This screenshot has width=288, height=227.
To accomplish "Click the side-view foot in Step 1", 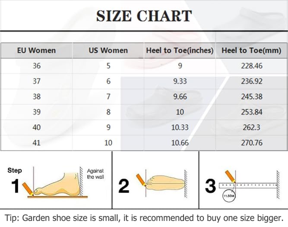I will tap(58, 185).
